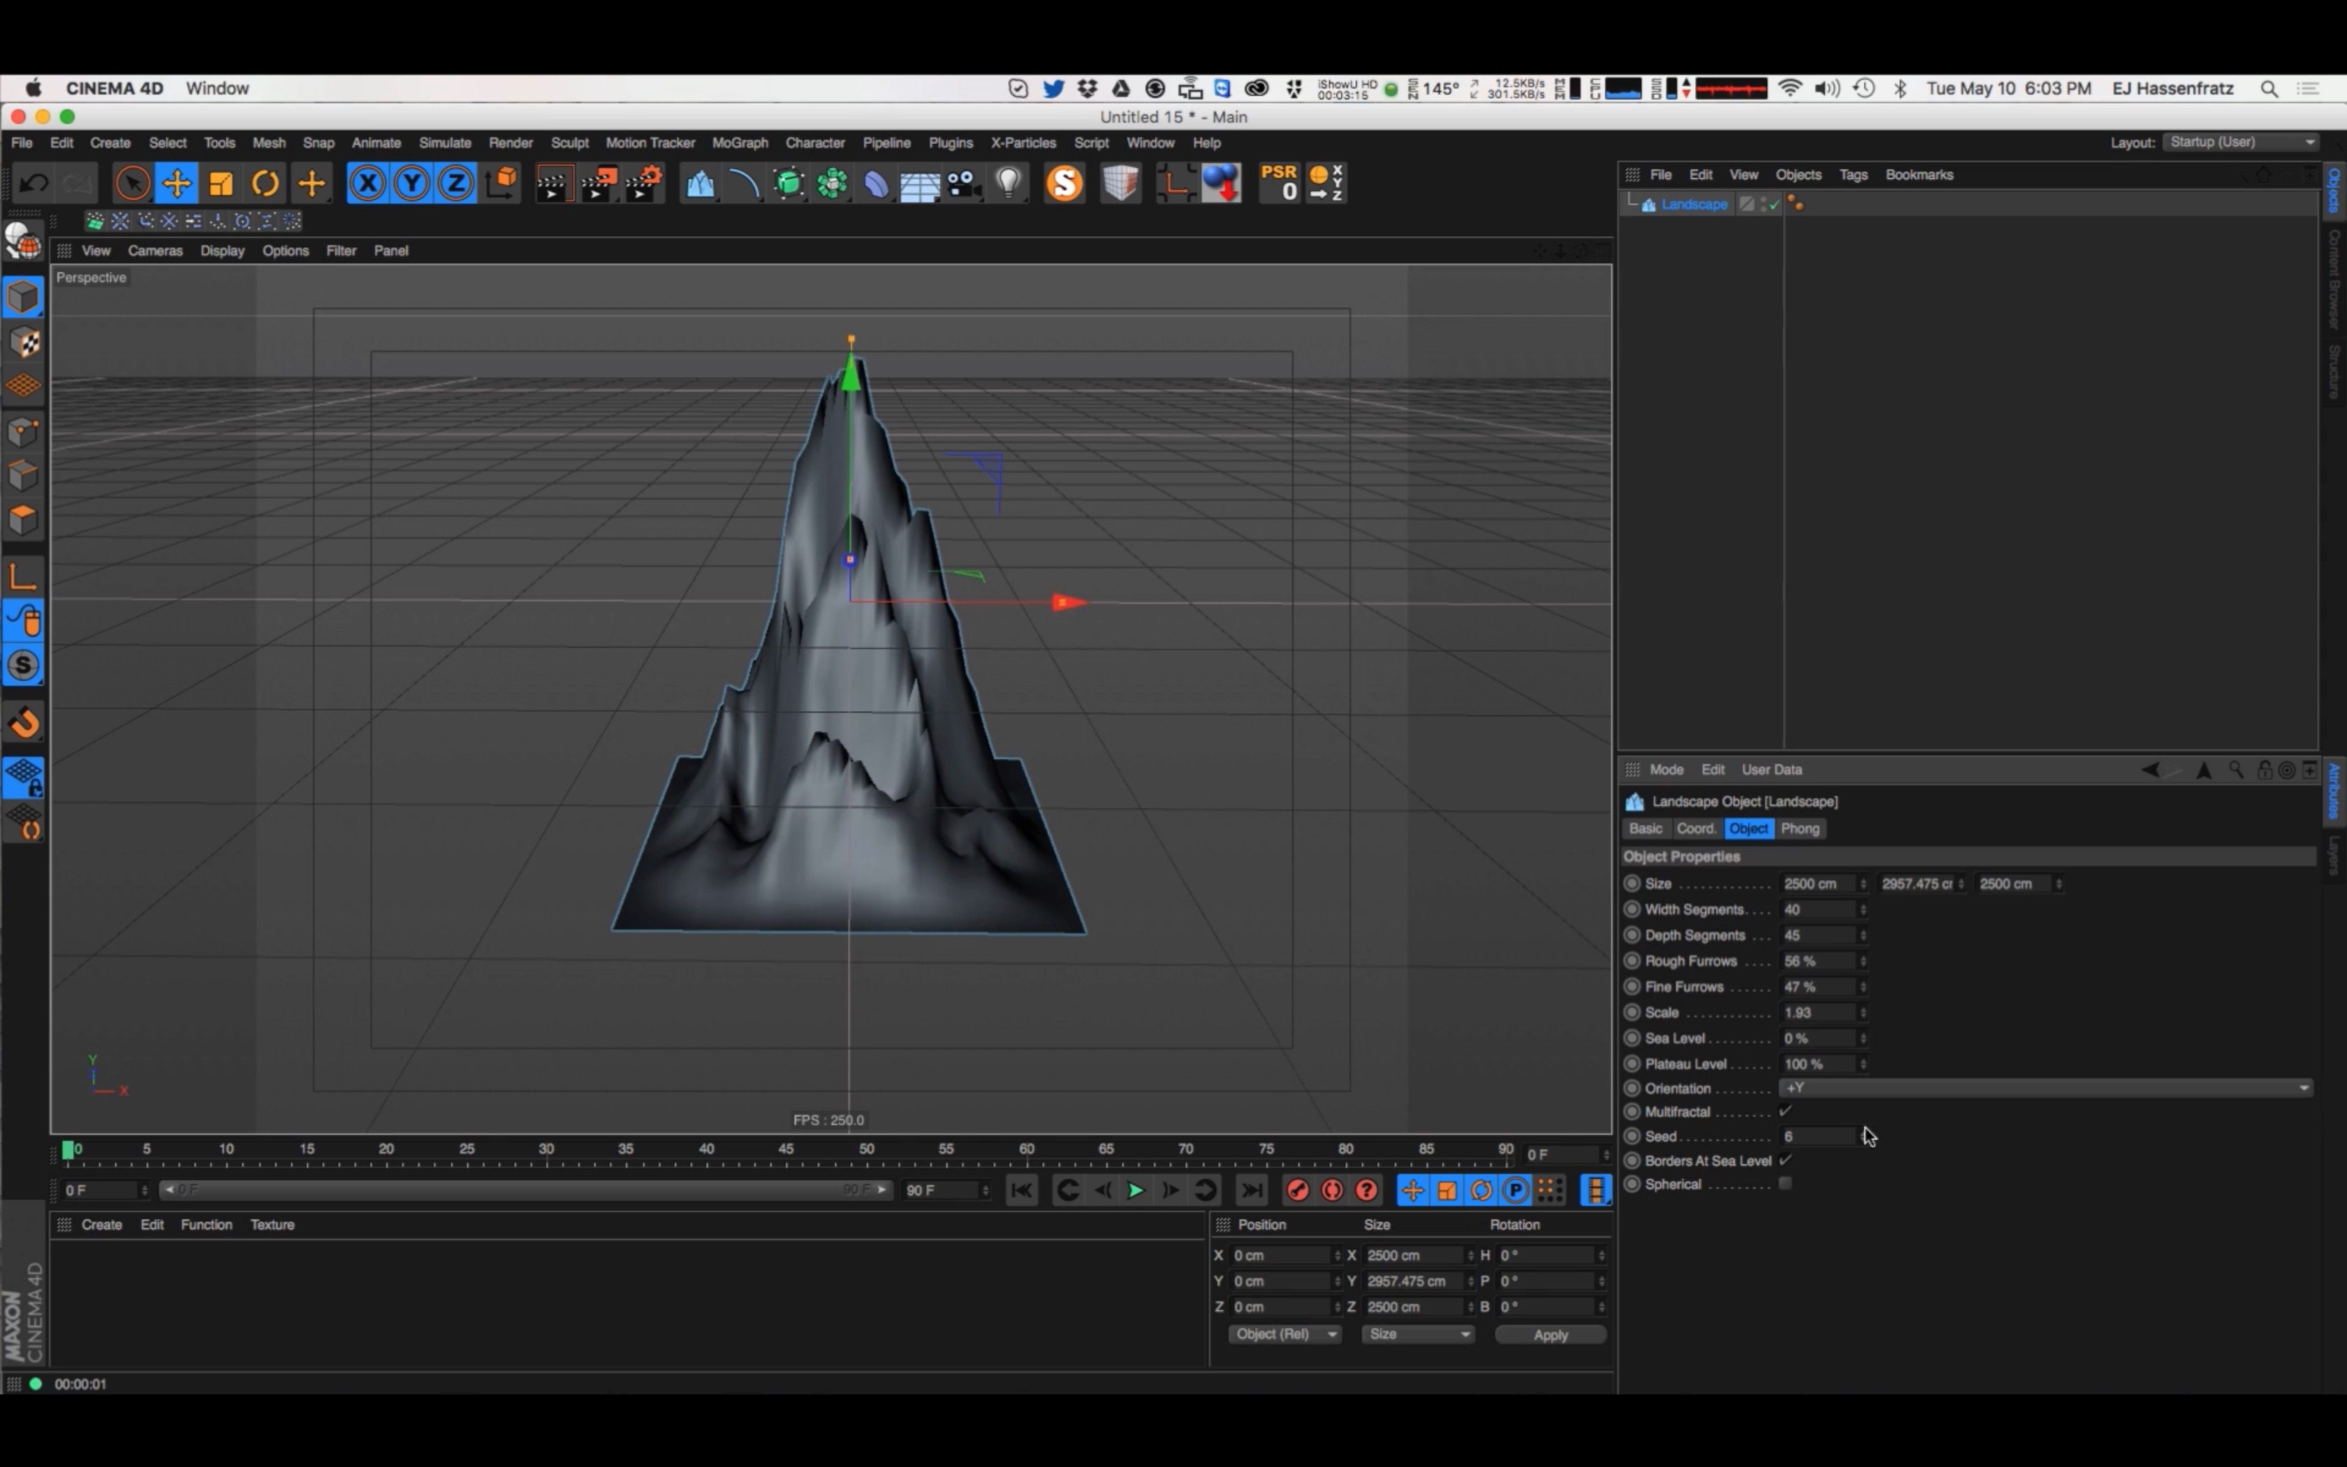
Task: Add a Camera object
Action: pos(964,183)
